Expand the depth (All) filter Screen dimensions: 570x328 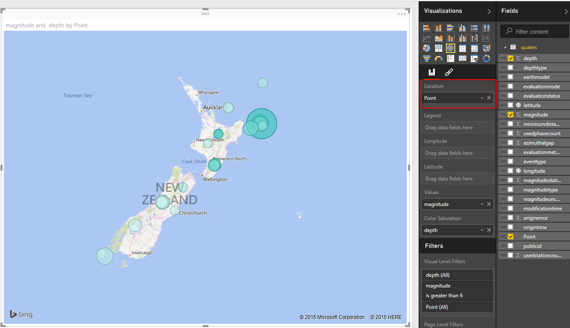point(457,275)
